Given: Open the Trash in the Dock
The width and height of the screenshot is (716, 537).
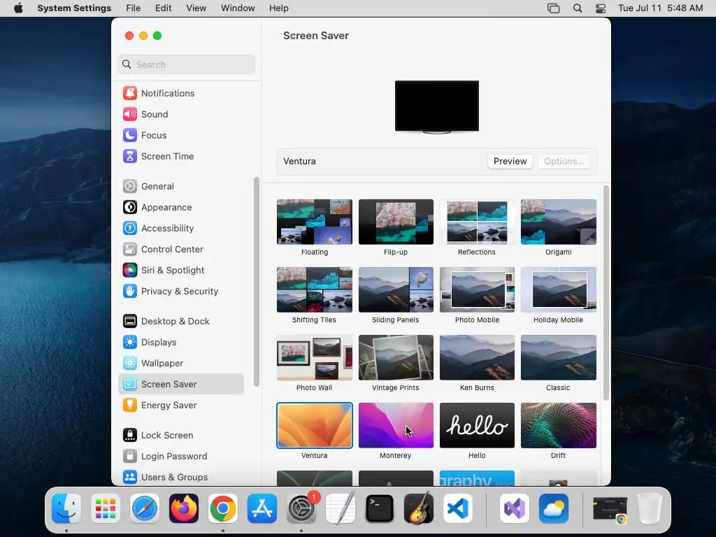Looking at the screenshot, I should point(650,508).
